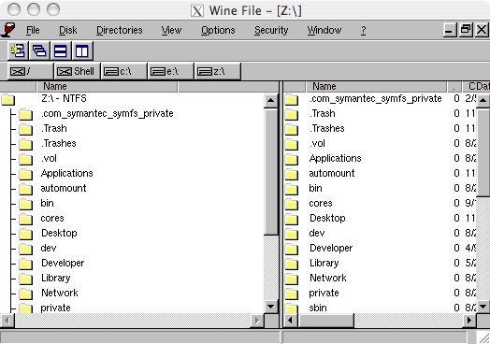Click the new window toolbar icon

(x=18, y=50)
